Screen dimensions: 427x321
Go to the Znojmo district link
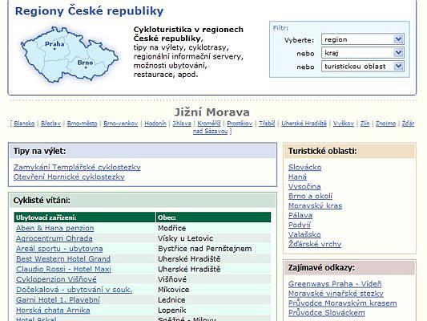(385, 124)
